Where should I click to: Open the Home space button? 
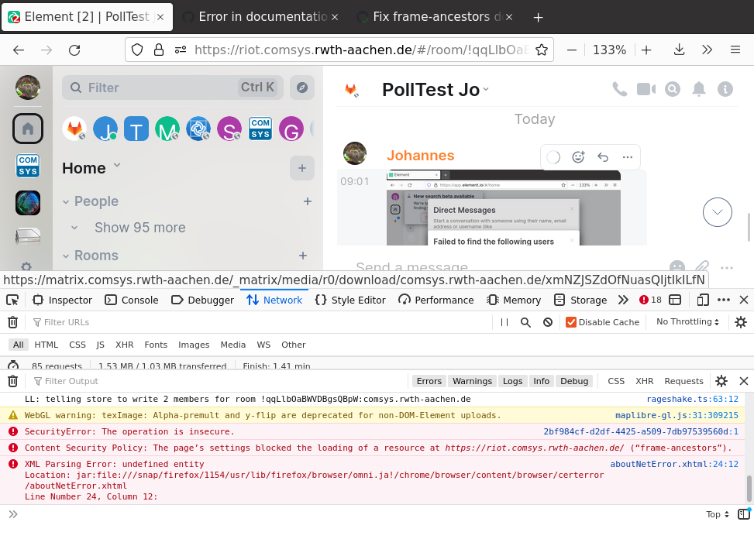tap(28, 129)
